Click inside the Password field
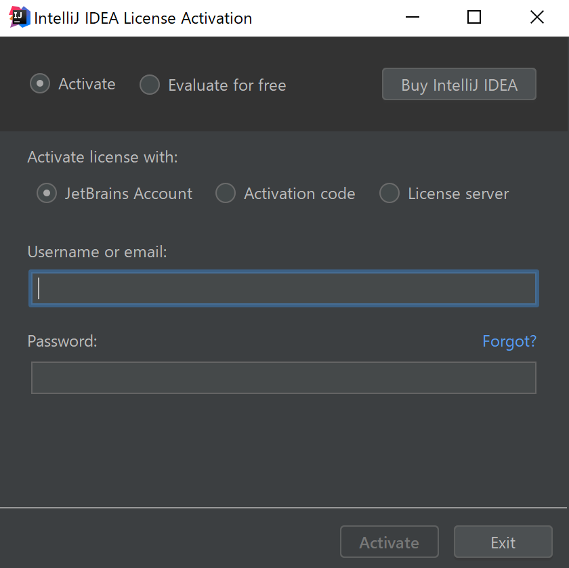The image size is (569, 568). coord(283,377)
